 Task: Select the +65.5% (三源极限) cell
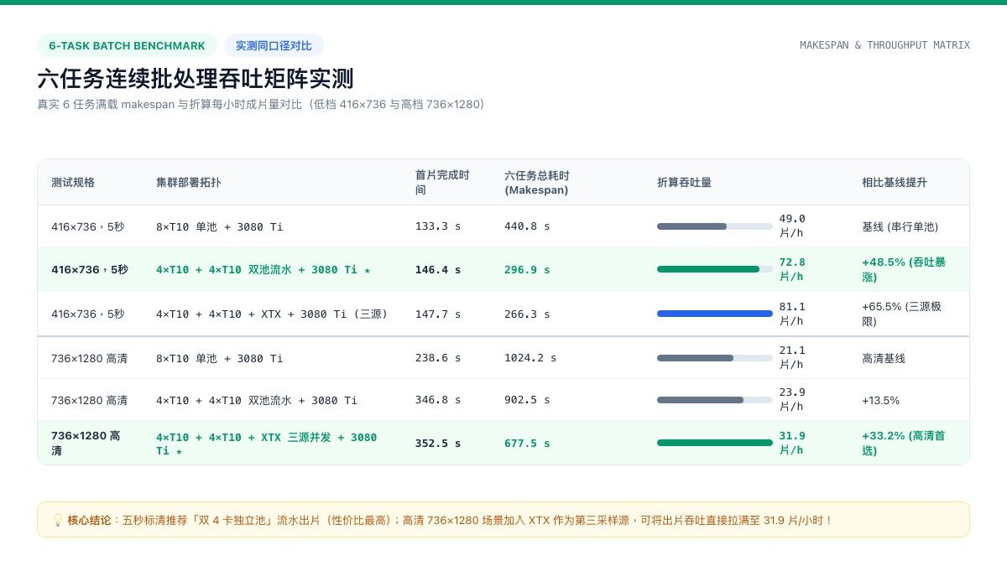[x=902, y=314]
